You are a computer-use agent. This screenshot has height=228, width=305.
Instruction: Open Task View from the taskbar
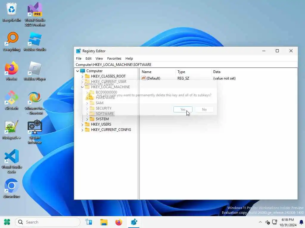pos(89,222)
